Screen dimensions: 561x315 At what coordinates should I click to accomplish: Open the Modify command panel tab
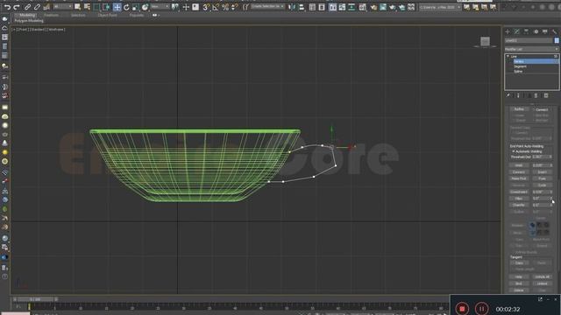tap(516, 31)
